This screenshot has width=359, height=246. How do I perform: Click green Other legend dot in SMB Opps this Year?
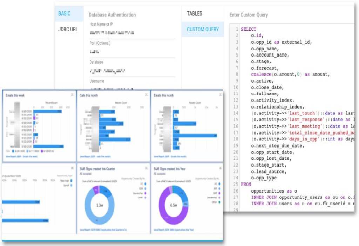(219, 202)
